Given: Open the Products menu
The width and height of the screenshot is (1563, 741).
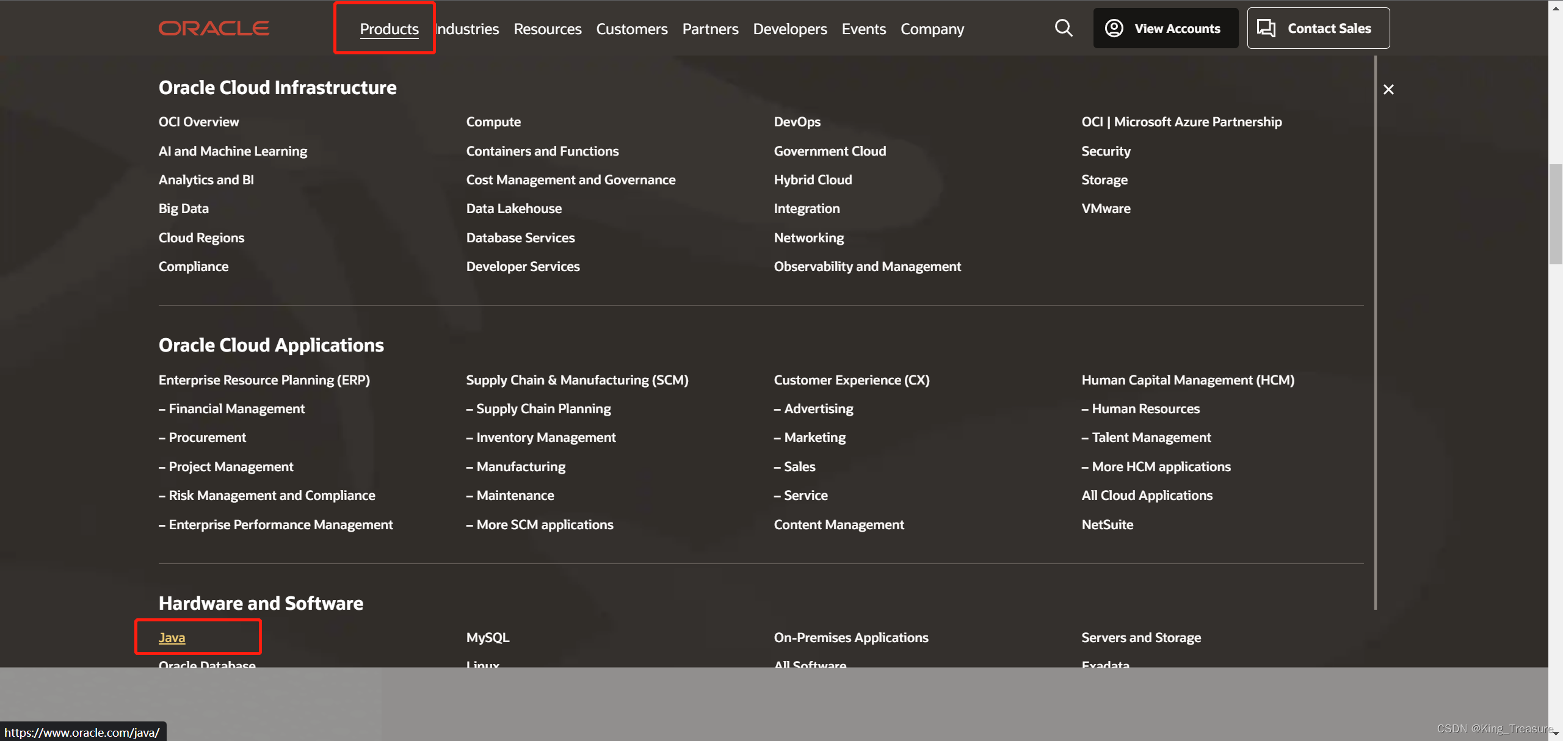Looking at the screenshot, I should [389, 29].
